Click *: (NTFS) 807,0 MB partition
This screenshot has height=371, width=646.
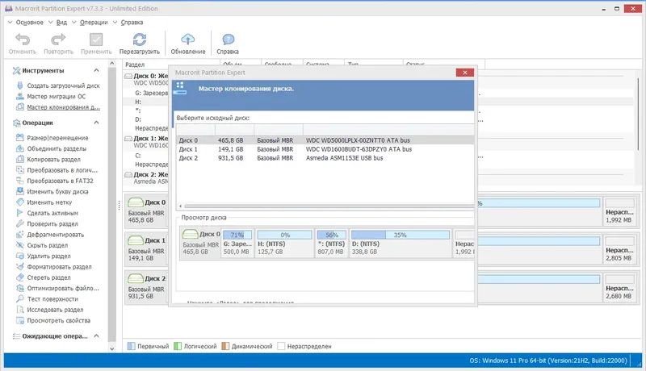coord(331,243)
